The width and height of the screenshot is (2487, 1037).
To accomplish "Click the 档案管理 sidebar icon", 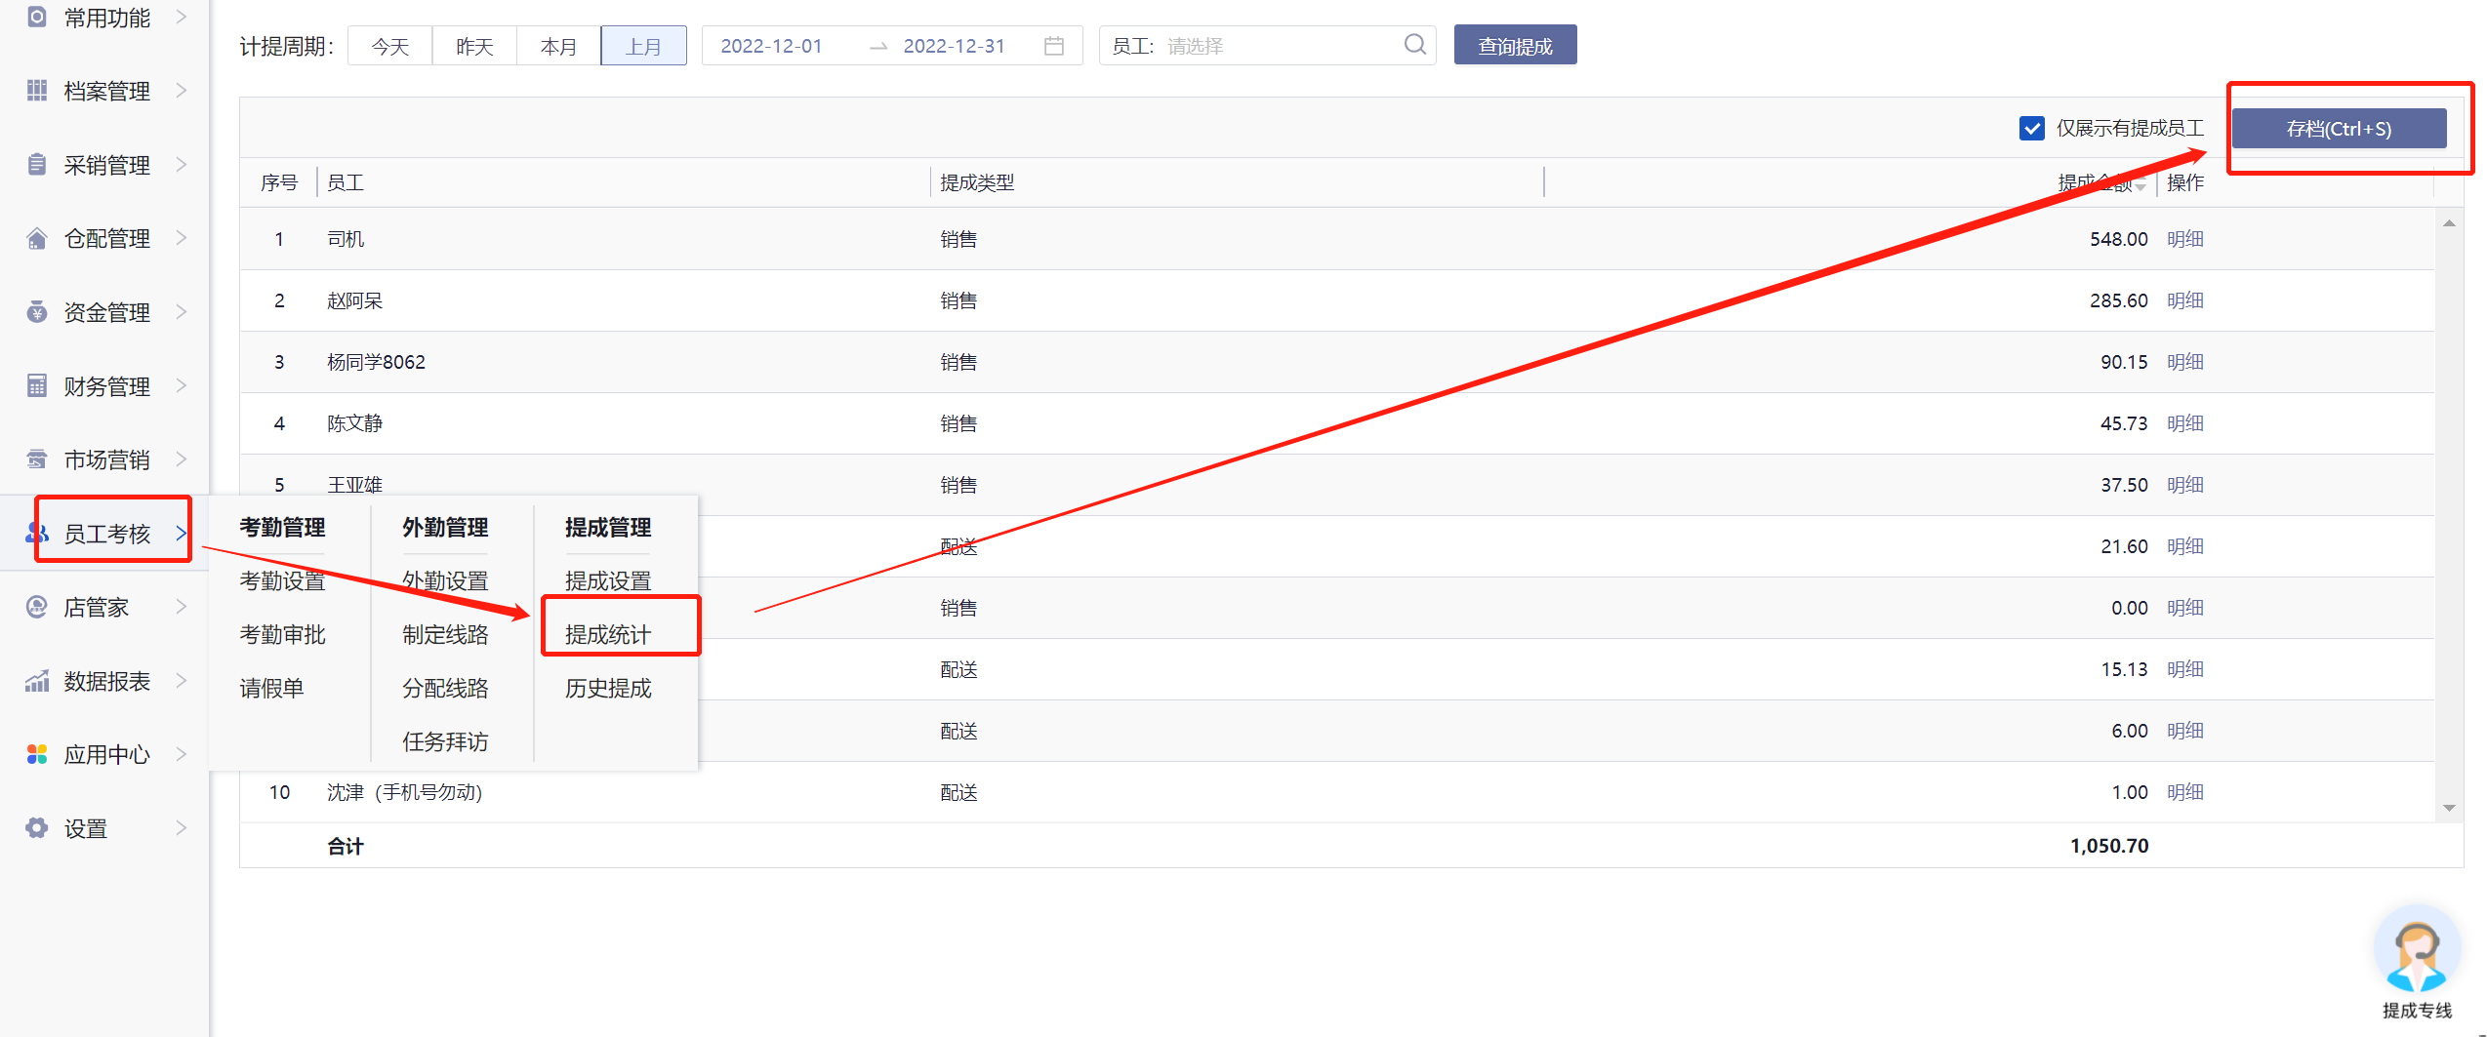I will point(37,91).
